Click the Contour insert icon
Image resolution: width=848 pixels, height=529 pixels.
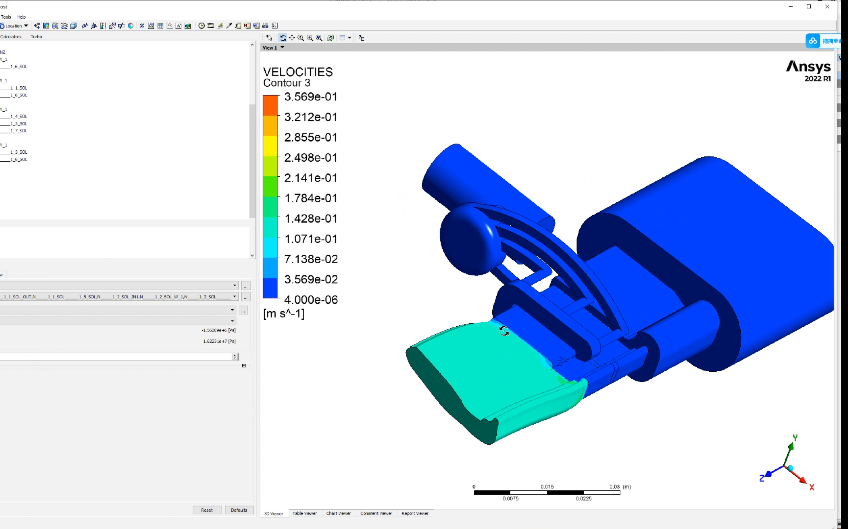click(x=46, y=25)
